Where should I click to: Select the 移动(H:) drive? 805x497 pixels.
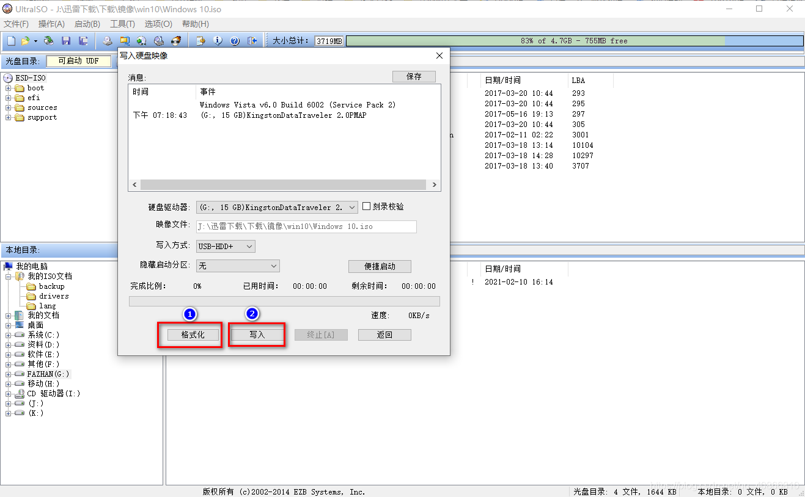(x=43, y=383)
